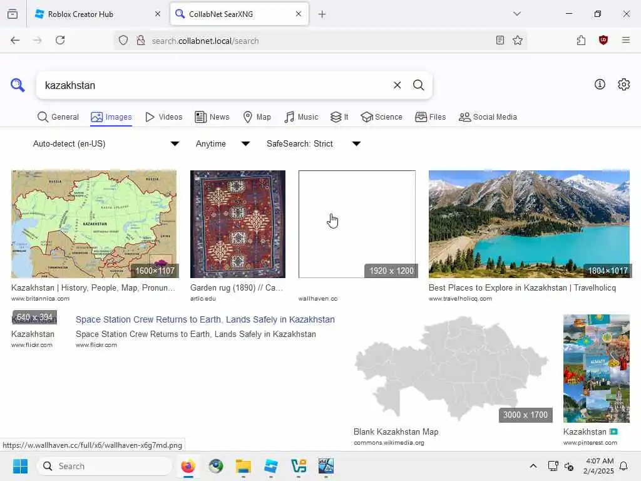Image resolution: width=641 pixels, height=481 pixels.
Task: Open the Pinterest Kazakhstan collage image
Action: (597, 368)
